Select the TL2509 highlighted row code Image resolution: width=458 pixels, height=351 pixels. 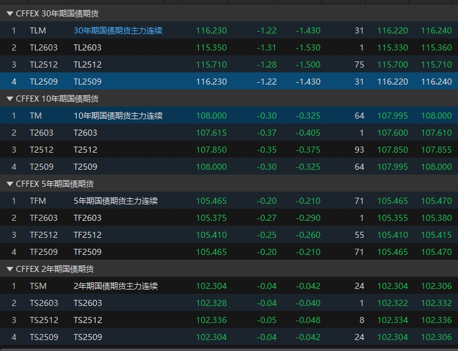point(44,82)
